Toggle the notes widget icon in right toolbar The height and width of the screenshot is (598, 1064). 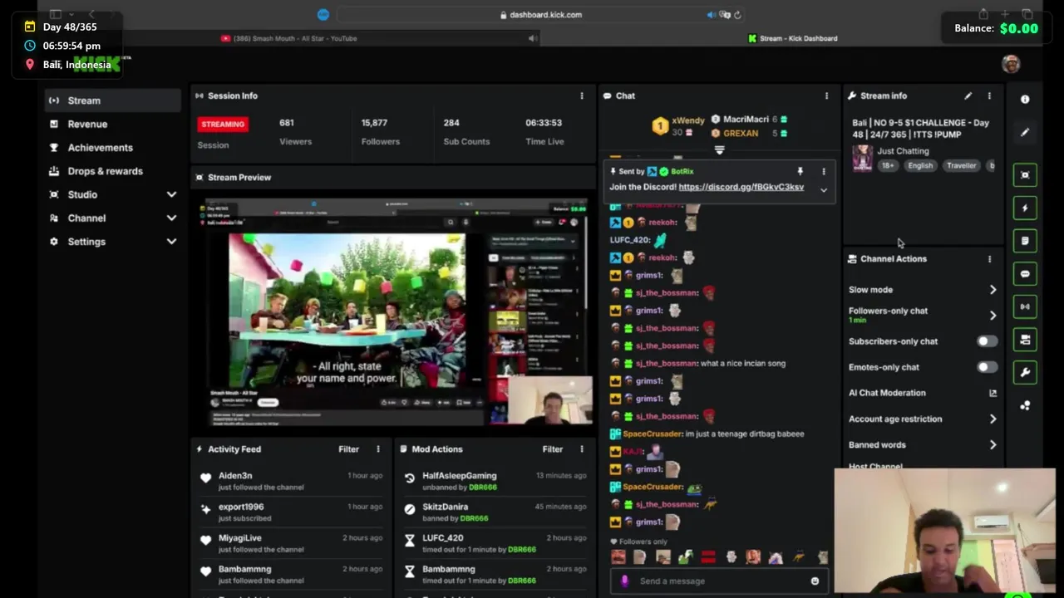click(x=1025, y=241)
